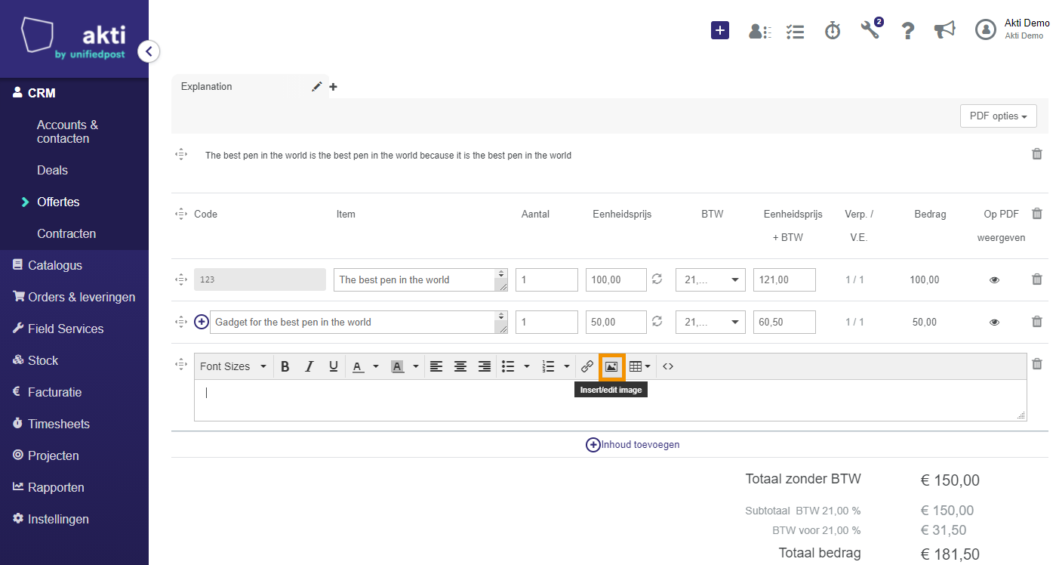Delete the best pen explanation text row

[1037, 154]
